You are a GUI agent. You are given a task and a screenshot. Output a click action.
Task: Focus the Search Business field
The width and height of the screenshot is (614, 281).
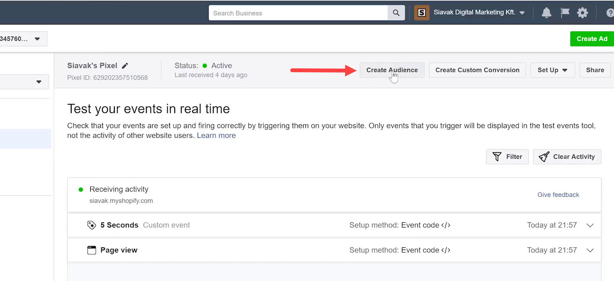pos(298,13)
